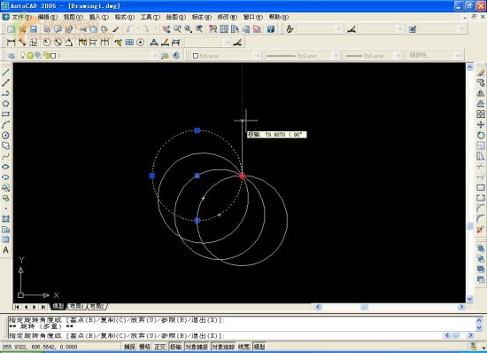The image size is (487, 353).
Task: Click the Help question-mark icon
Action: click(271, 29)
